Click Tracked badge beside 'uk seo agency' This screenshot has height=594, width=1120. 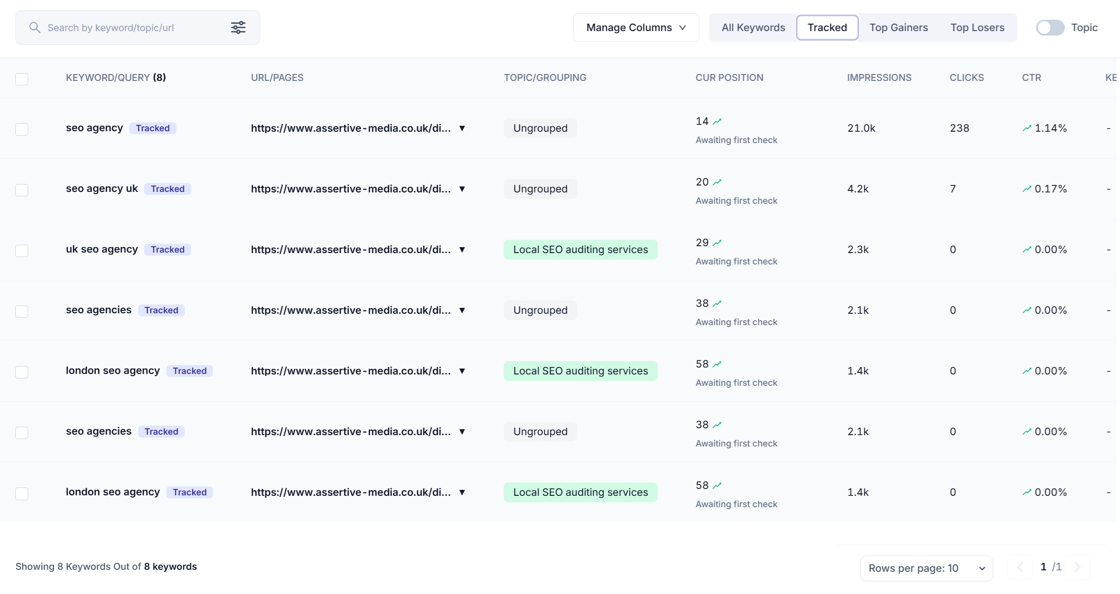pyautogui.click(x=167, y=250)
